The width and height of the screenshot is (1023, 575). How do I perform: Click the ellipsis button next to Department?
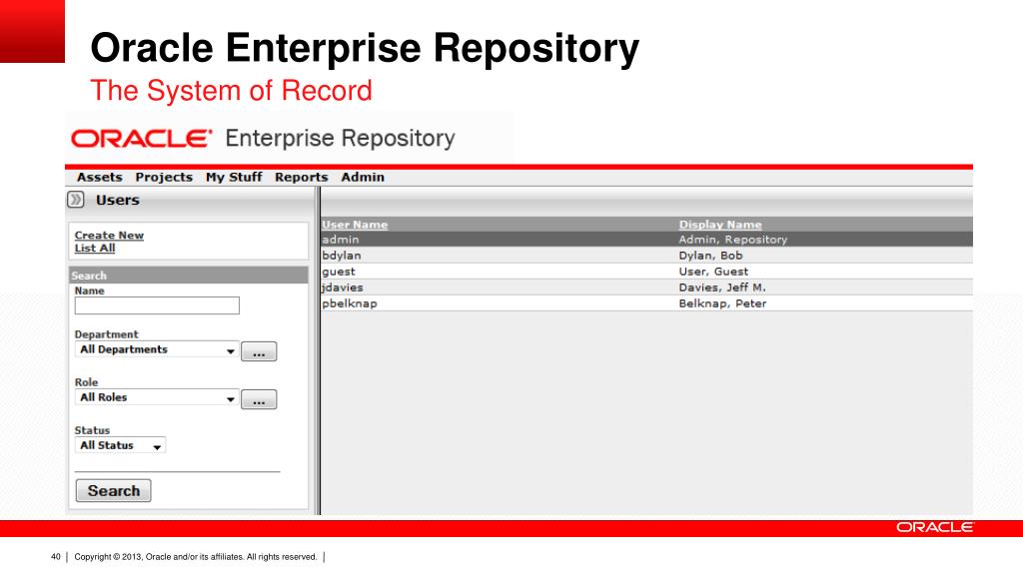pyautogui.click(x=259, y=351)
